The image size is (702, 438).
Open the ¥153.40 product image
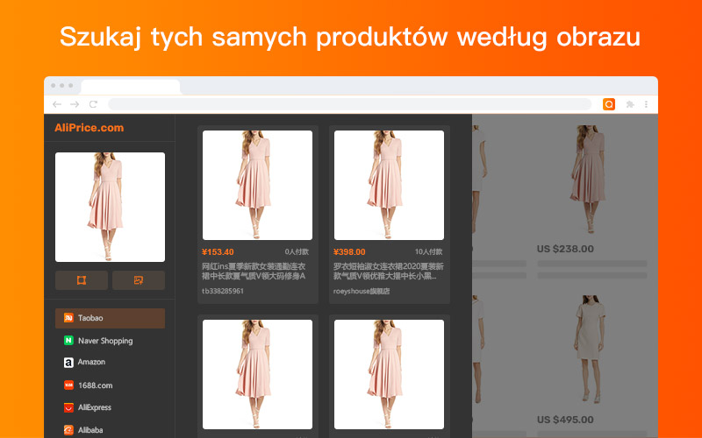(x=257, y=185)
